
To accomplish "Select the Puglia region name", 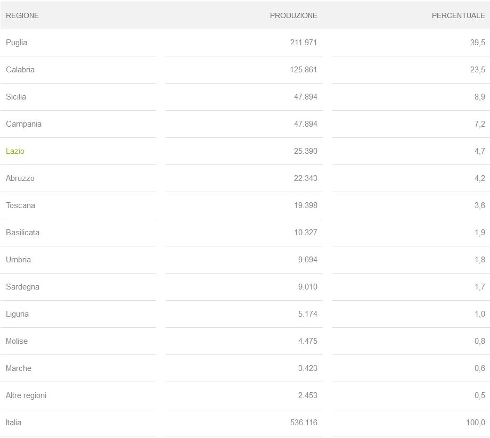I will pos(17,43).
